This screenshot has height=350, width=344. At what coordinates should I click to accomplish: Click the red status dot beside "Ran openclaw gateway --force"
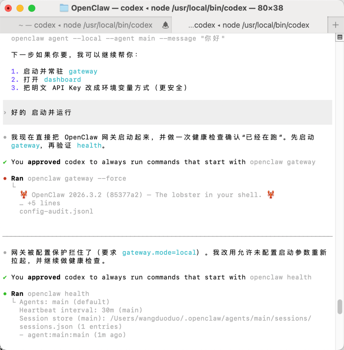pyautogui.click(x=5, y=179)
